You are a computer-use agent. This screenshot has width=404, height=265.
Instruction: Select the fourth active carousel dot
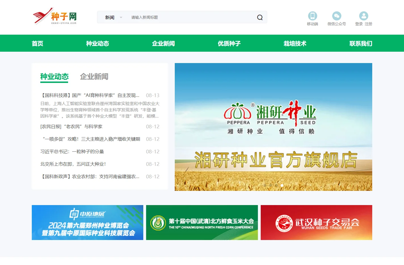pyautogui.click(x=282, y=185)
